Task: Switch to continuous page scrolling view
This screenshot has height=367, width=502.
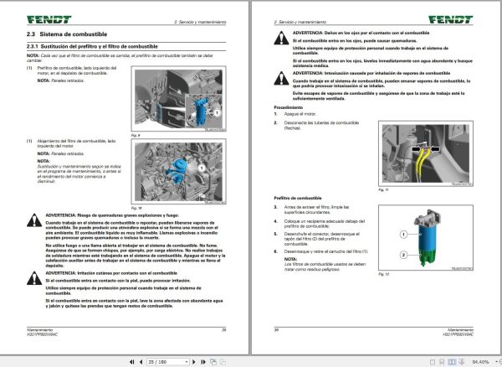Action: pyautogui.click(x=442, y=362)
